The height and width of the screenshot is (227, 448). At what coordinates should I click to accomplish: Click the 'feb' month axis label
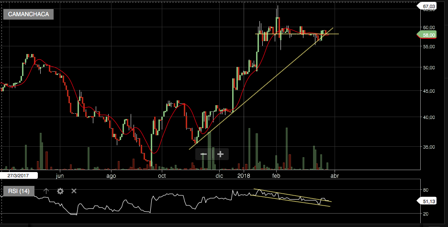(276, 176)
